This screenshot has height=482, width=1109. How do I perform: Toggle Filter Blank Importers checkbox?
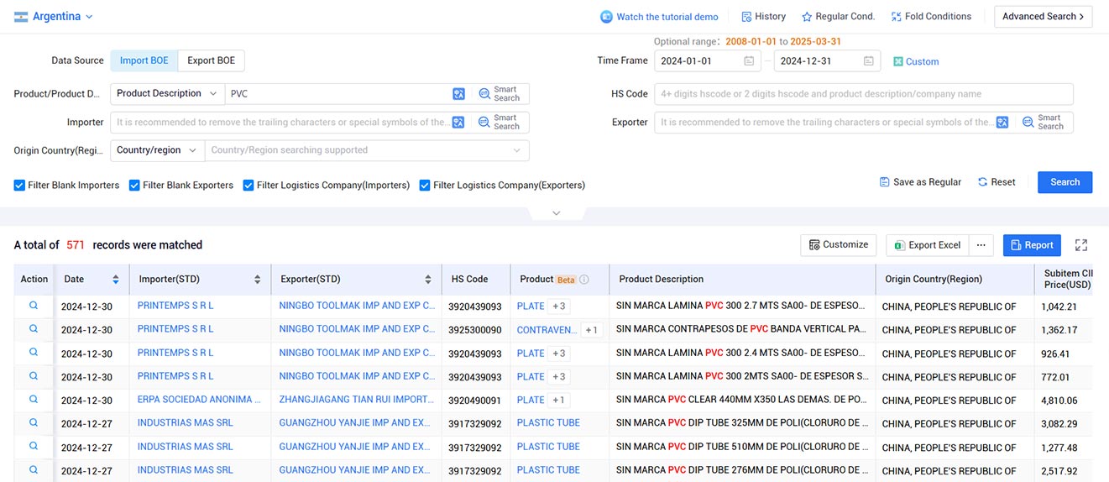click(19, 186)
